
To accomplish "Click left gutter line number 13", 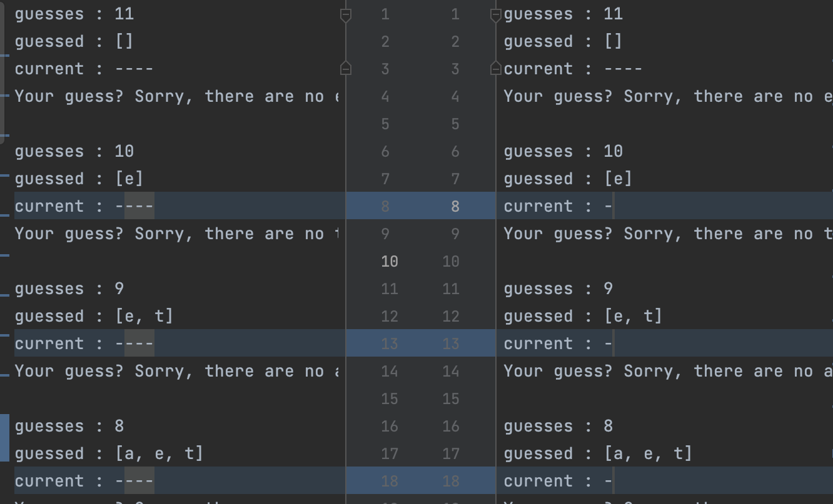I will click(389, 343).
